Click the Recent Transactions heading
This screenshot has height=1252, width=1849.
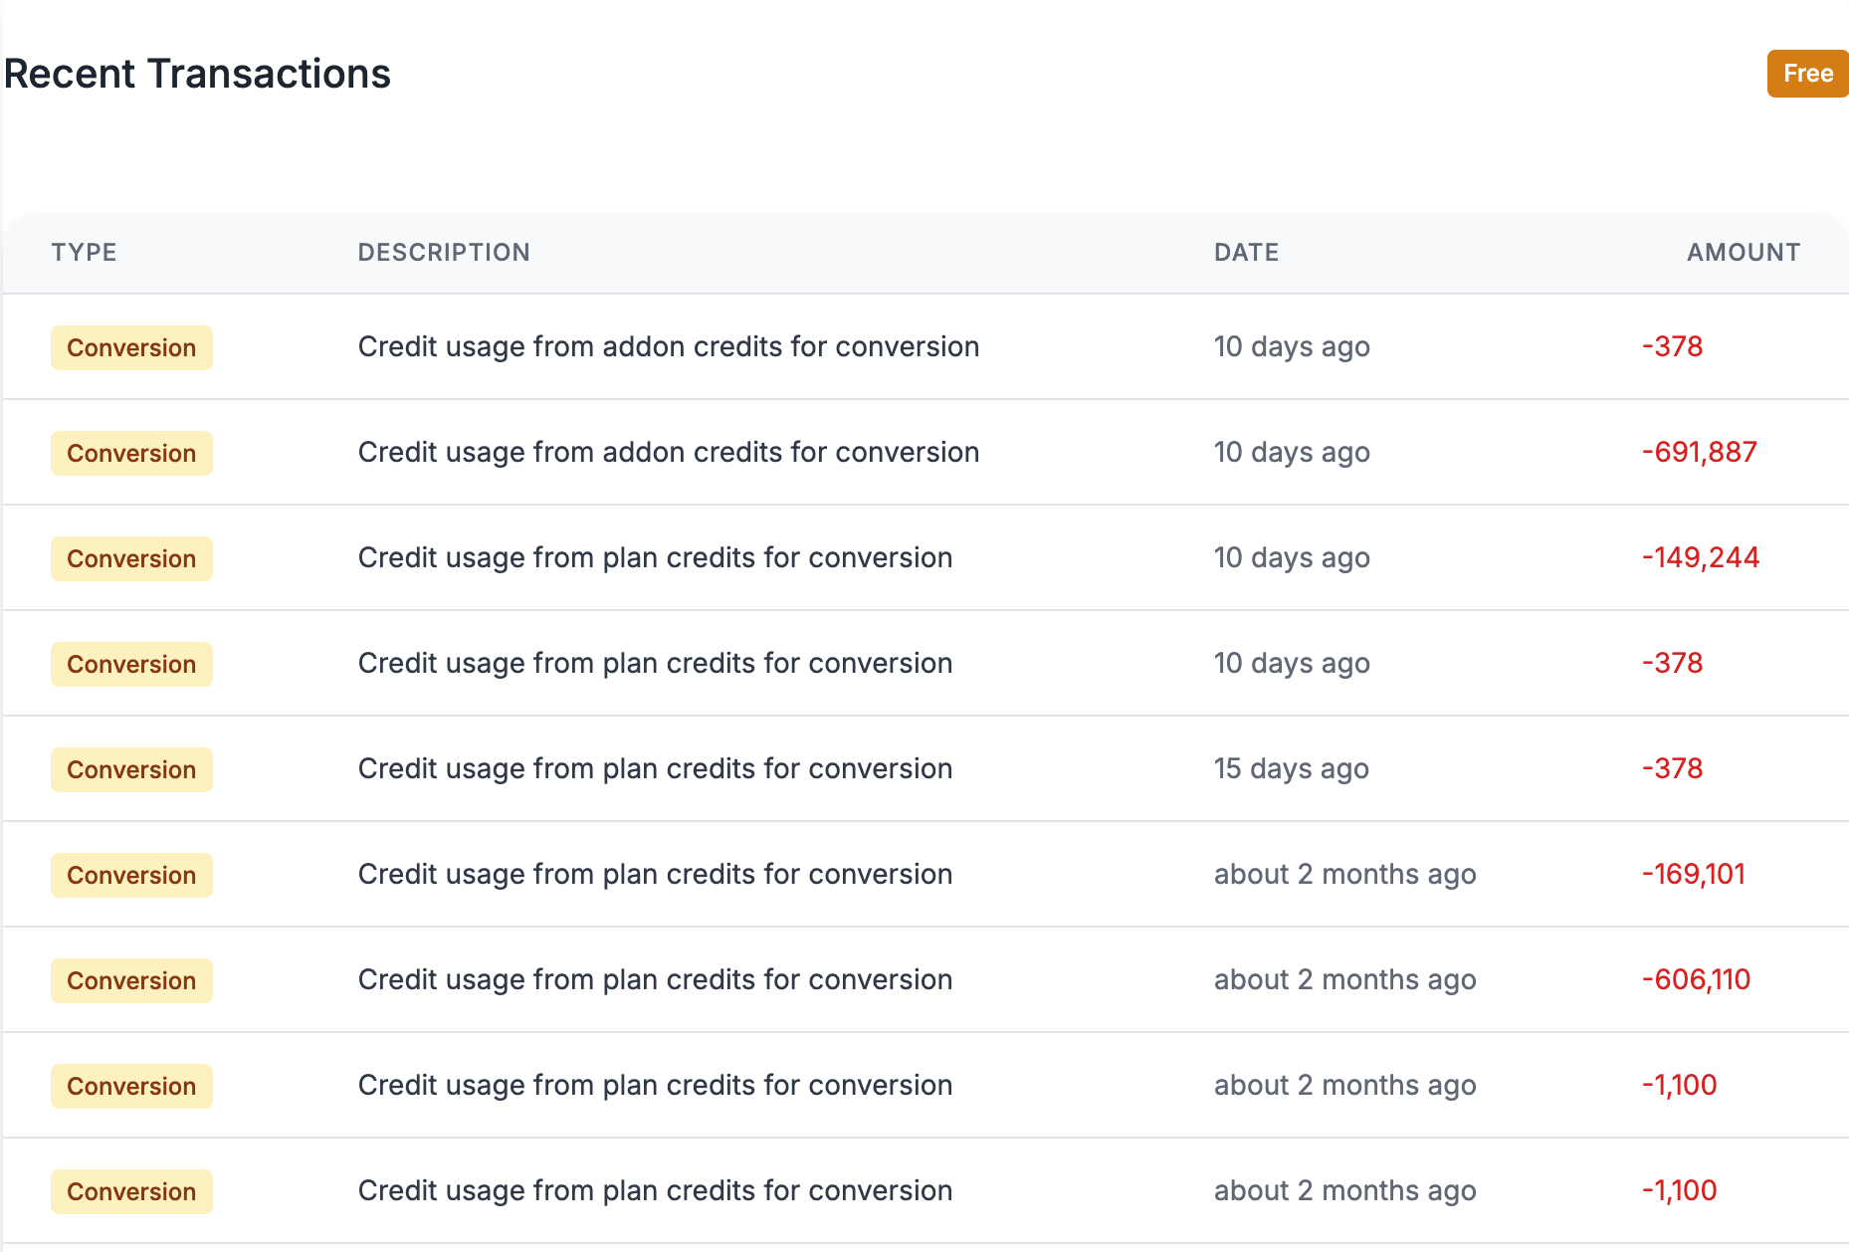(197, 74)
